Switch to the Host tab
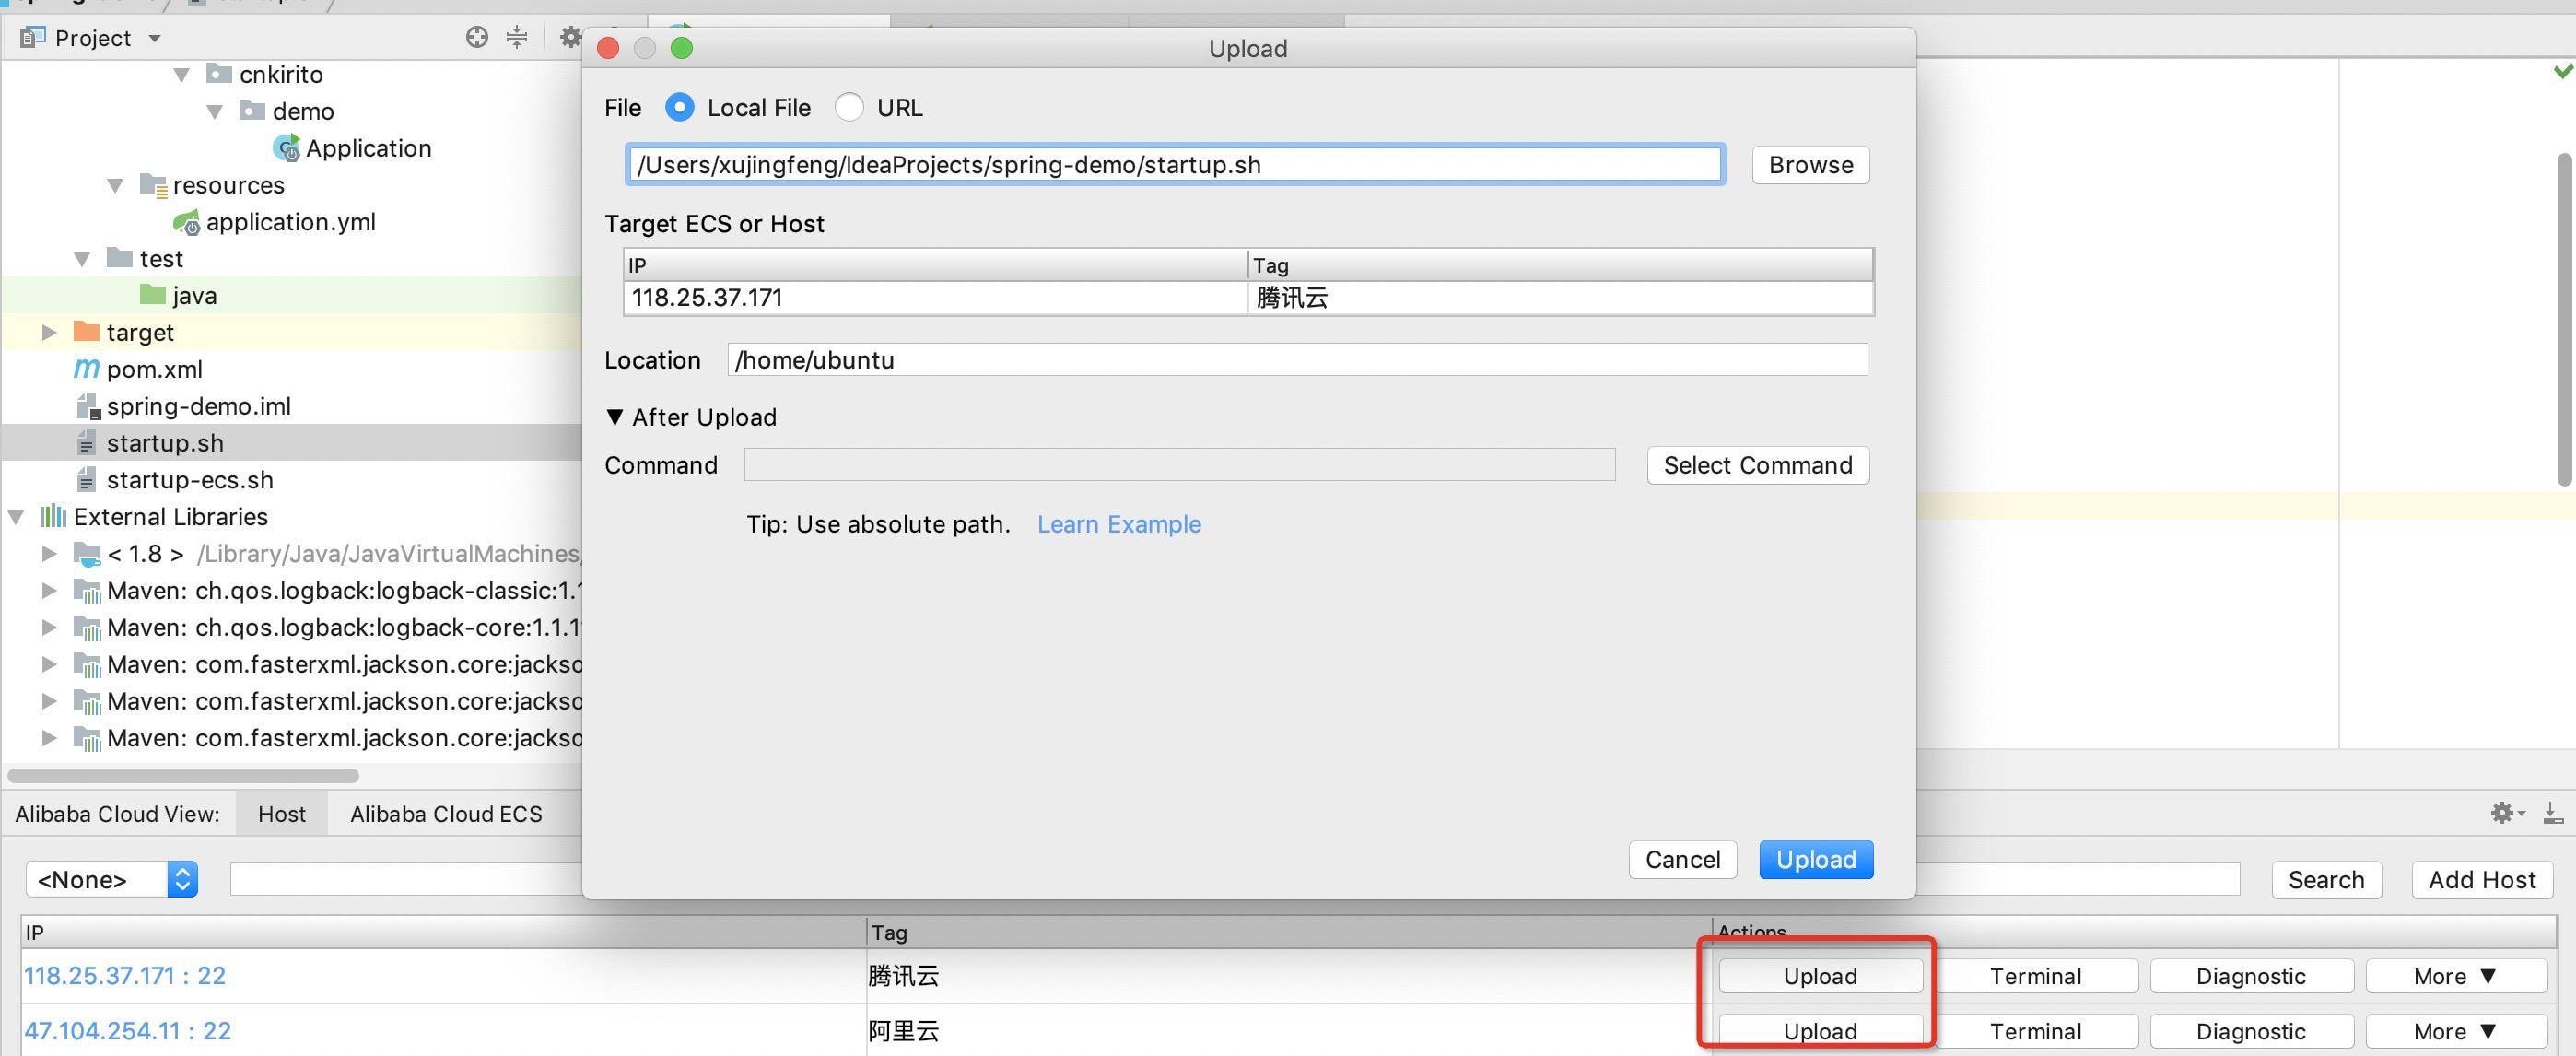The height and width of the screenshot is (1056, 2576). 281,814
